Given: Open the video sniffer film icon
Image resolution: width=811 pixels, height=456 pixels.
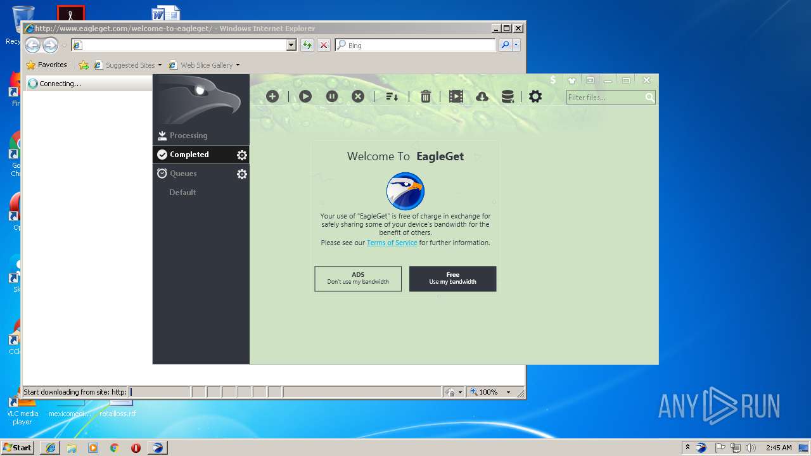Looking at the screenshot, I should 456,96.
